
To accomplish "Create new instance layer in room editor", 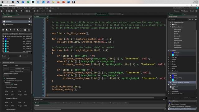I will (x=7, y=30).
